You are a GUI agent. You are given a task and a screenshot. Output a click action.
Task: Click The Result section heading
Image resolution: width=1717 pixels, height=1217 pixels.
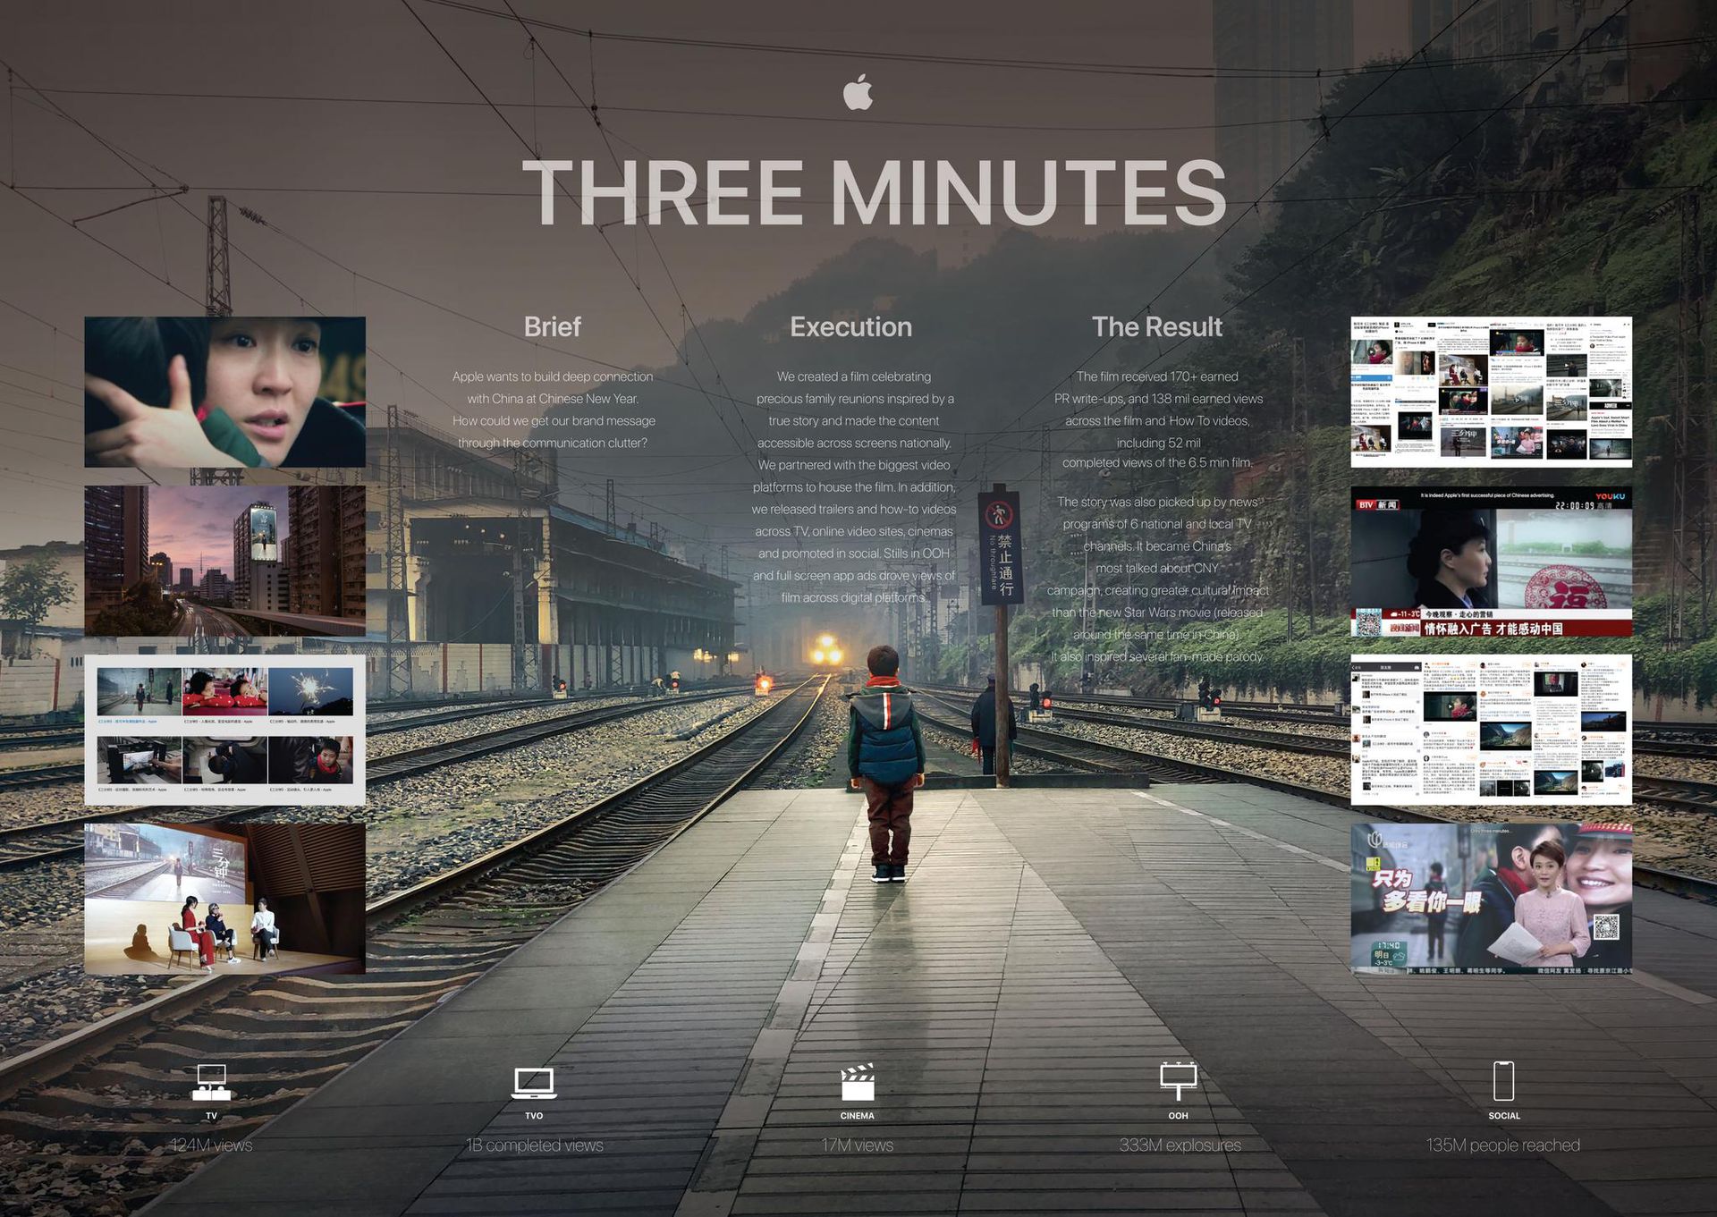click(1156, 326)
